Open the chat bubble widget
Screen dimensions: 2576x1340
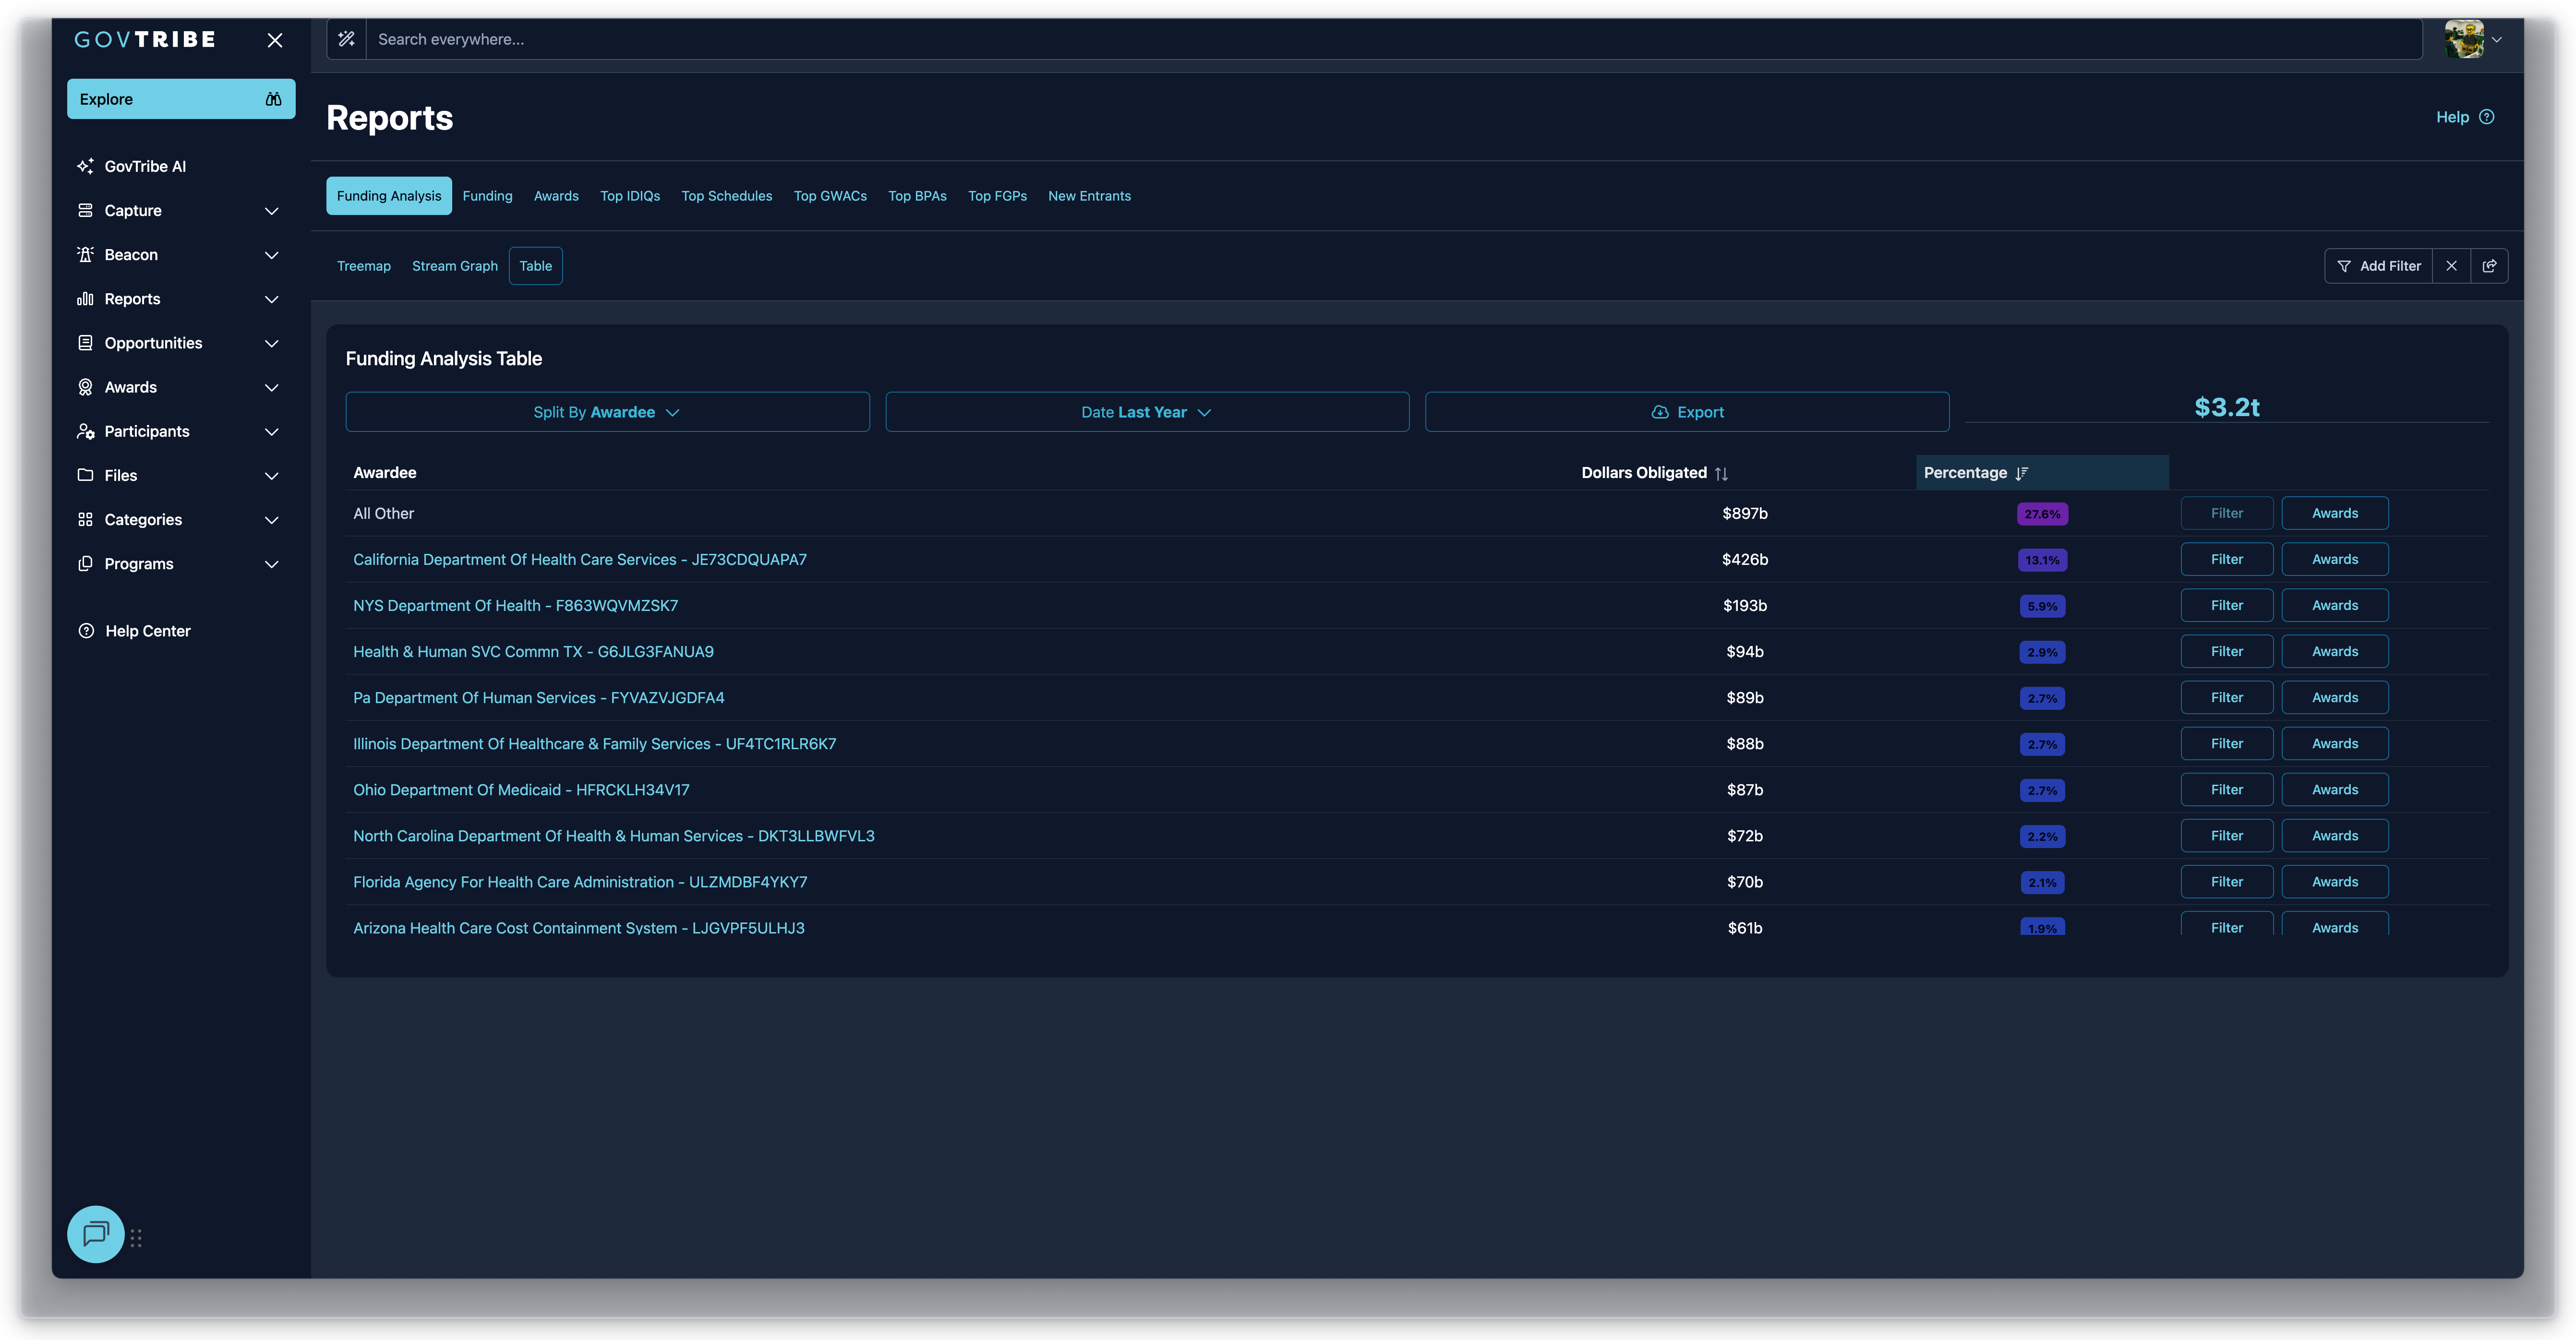tap(96, 1234)
